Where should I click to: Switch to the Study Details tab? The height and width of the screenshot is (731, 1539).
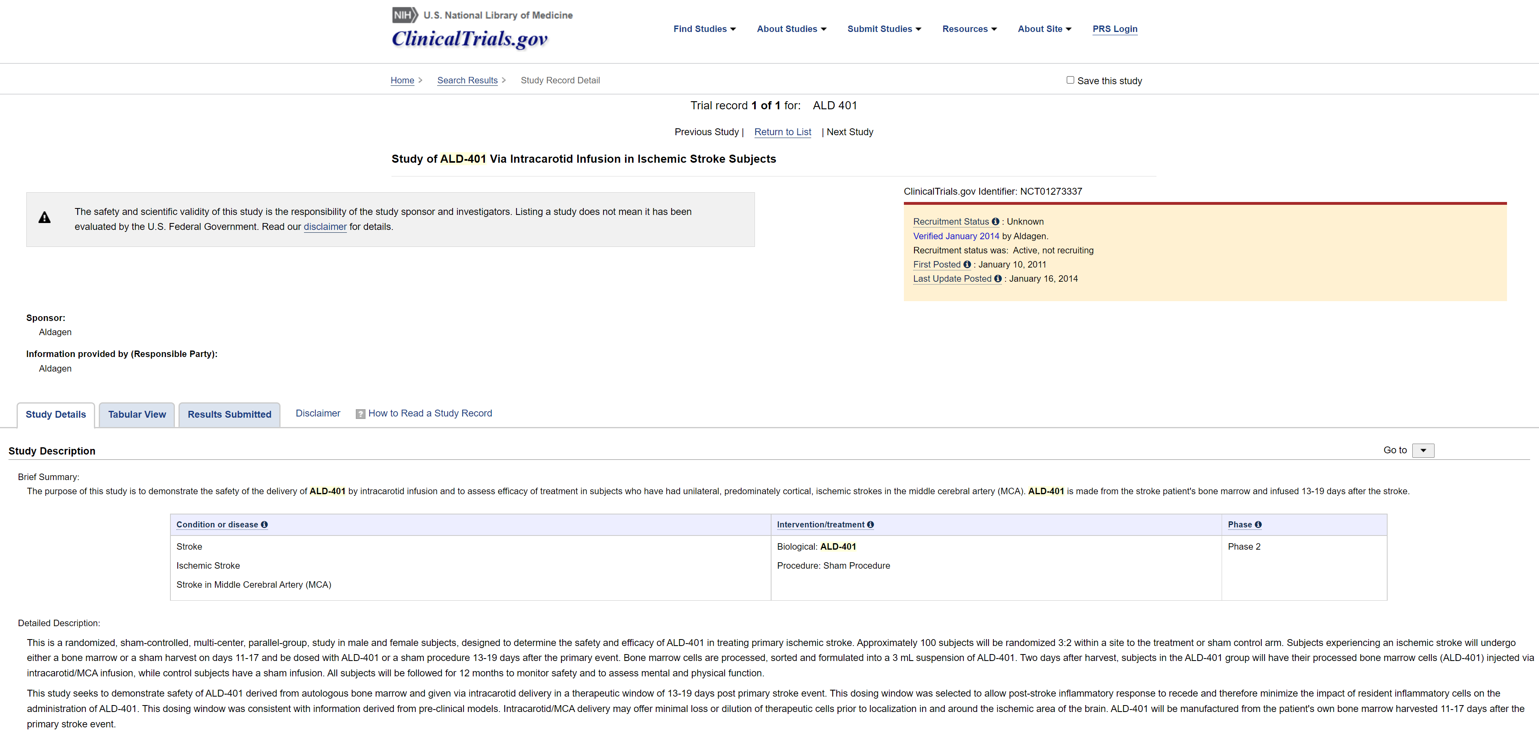(x=55, y=414)
